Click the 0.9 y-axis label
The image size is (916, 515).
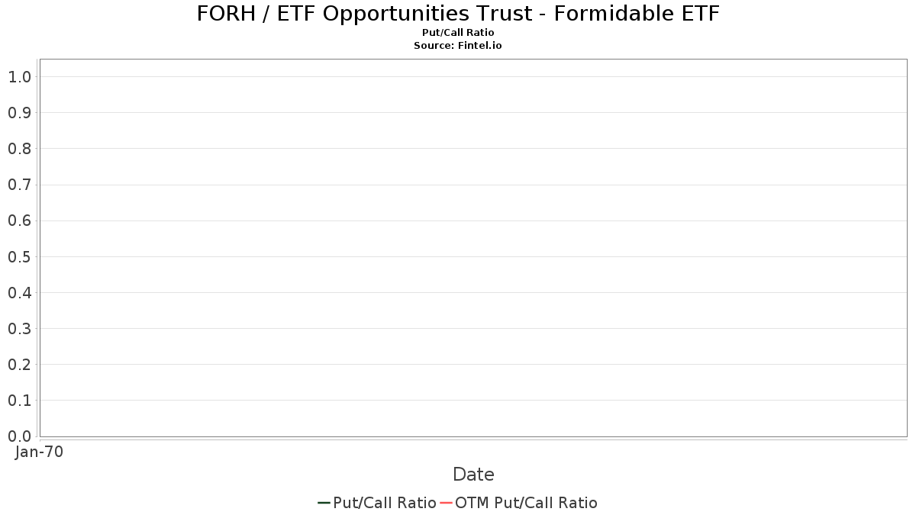[19, 112]
